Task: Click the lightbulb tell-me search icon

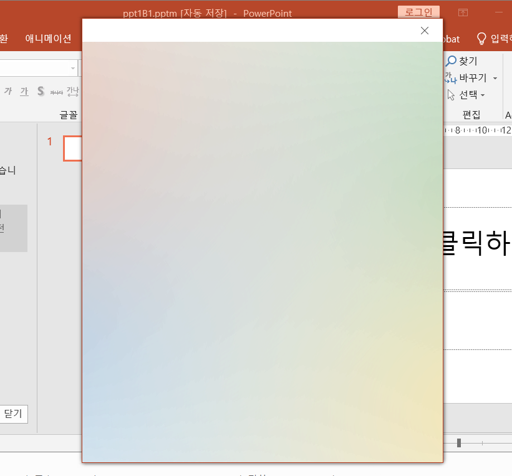Action: coord(481,39)
